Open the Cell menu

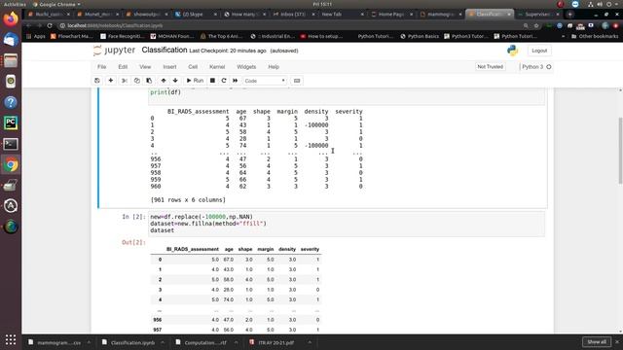click(193, 67)
